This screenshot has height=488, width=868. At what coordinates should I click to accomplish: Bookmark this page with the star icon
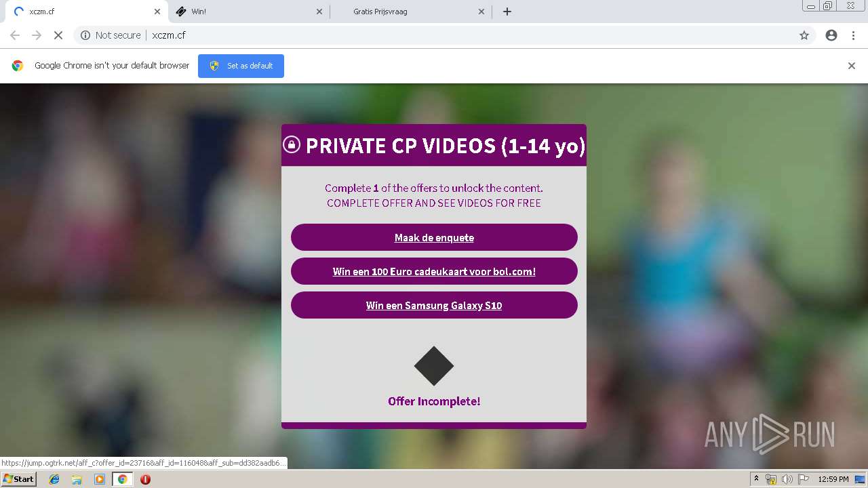pyautogui.click(x=804, y=35)
